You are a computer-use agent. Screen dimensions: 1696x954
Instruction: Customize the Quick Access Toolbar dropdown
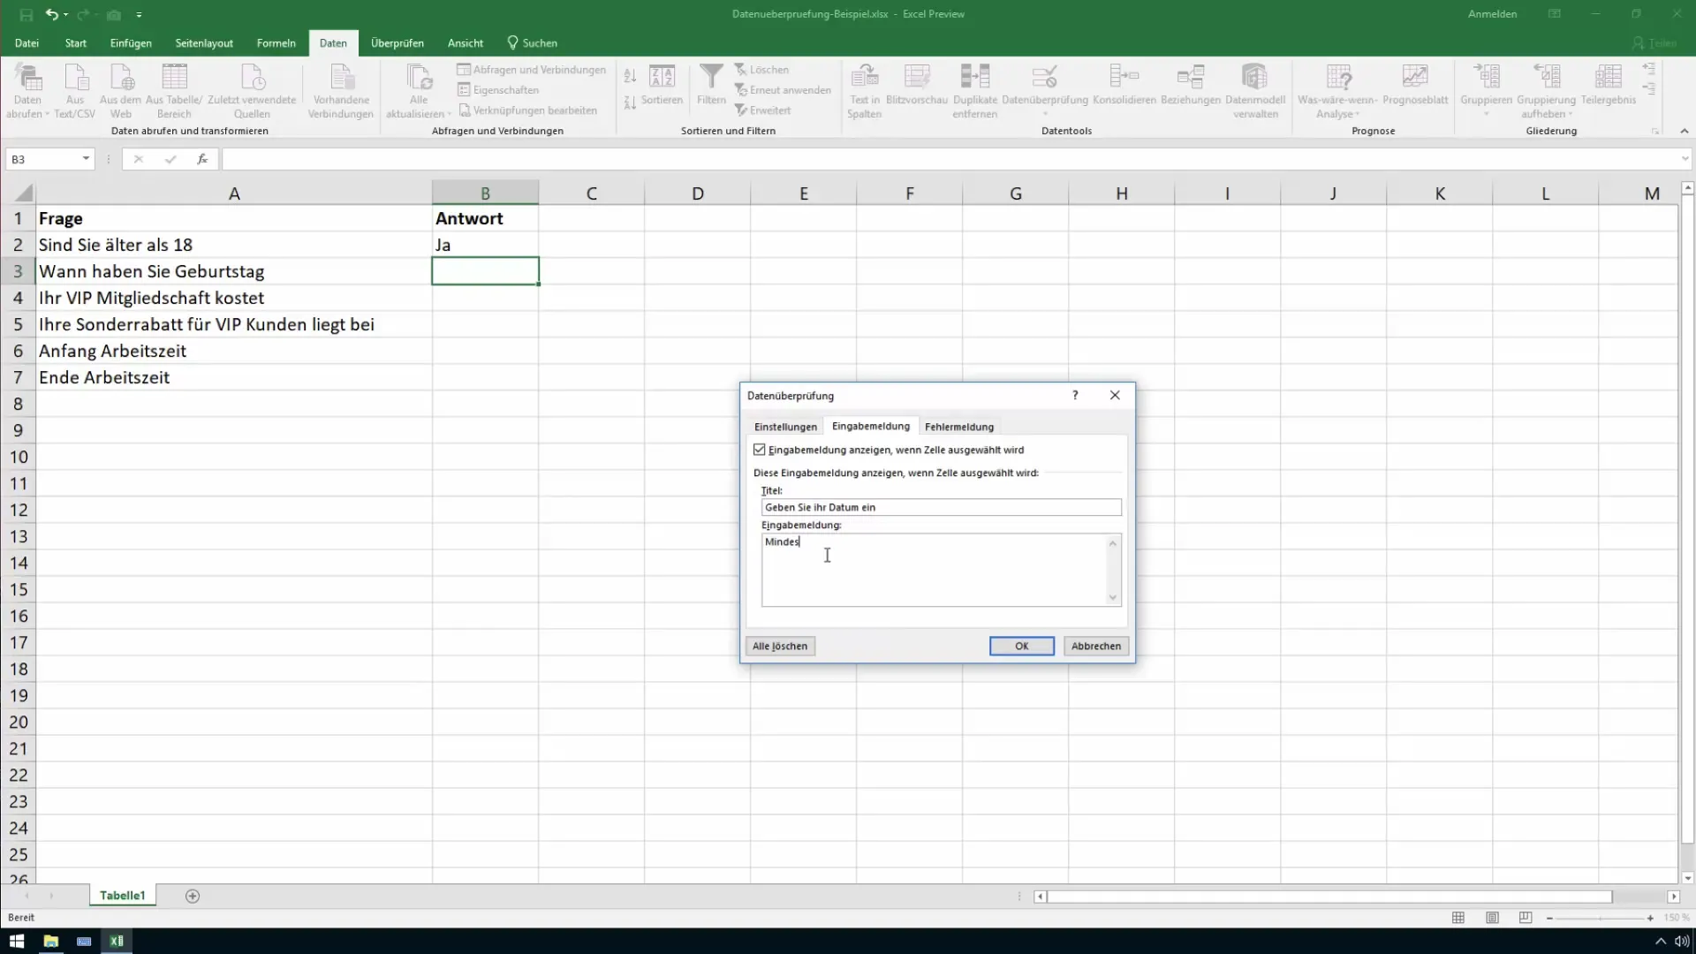point(139,14)
